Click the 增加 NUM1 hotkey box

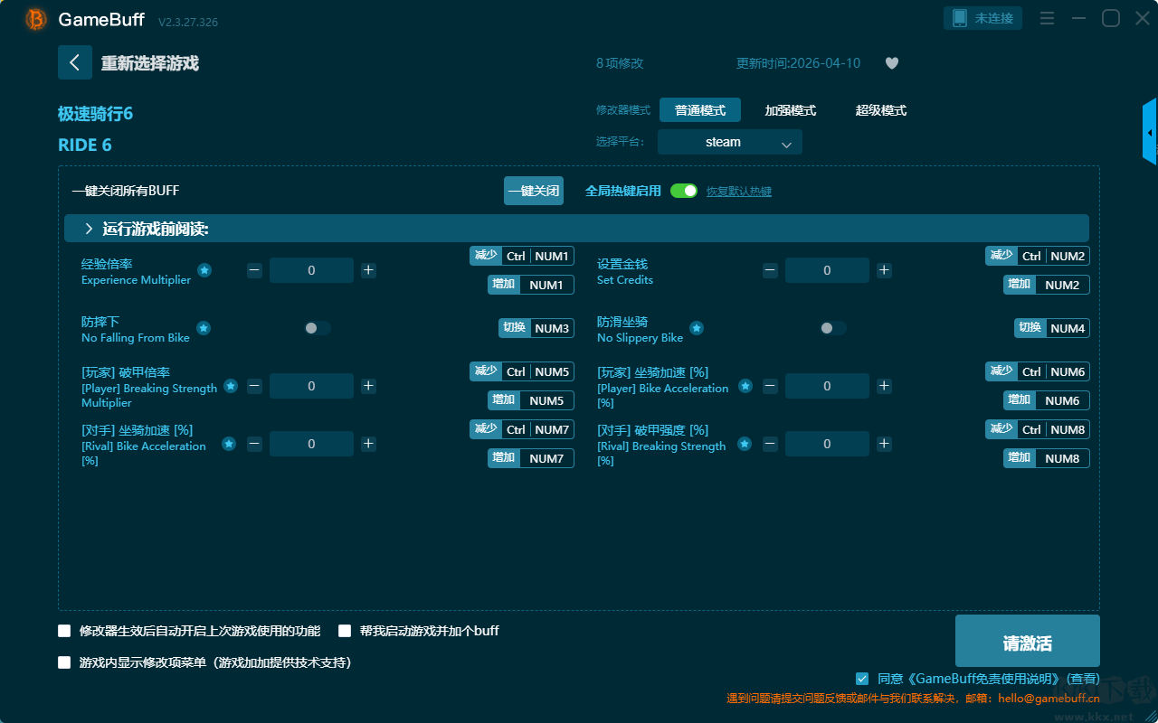531,285
